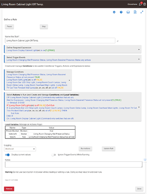This screenshot has width=147, height=194.
Task: Click 'Off: Living Room Display Cabinet Light' action
Action: click(x=40, y=97)
